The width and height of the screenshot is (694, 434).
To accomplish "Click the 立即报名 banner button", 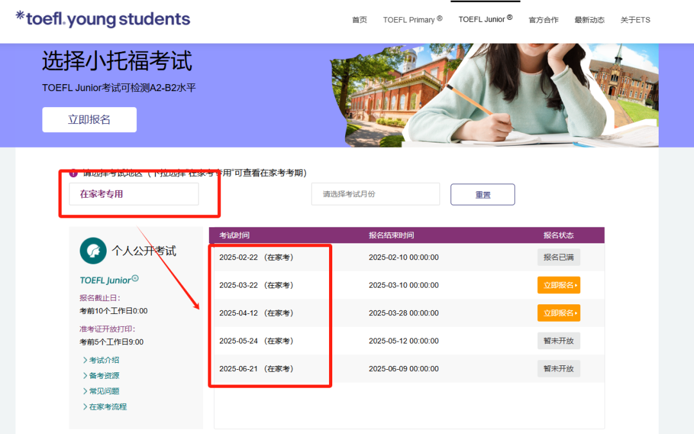I will pyautogui.click(x=89, y=119).
